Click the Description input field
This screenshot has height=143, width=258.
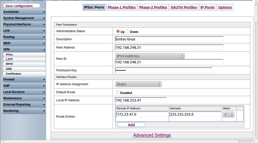169,39
